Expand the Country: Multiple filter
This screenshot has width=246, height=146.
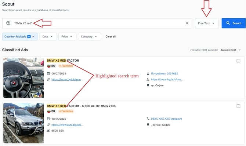[x=20, y=36]
